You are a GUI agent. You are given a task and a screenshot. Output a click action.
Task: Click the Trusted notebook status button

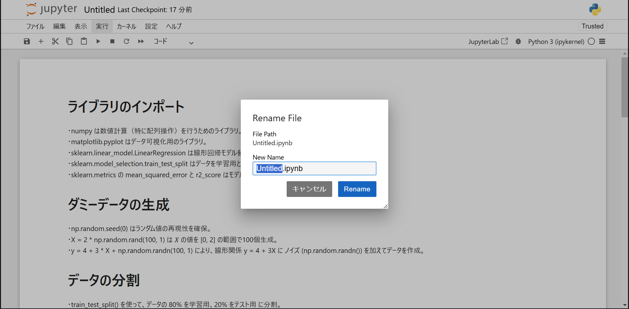592,26
